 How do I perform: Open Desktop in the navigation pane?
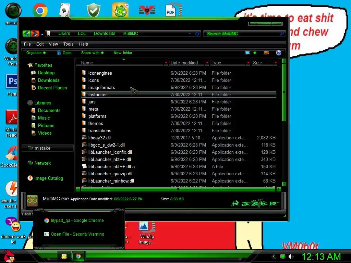[x=46, y=73]
